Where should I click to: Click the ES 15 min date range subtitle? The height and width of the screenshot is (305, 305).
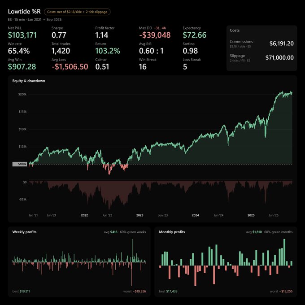pyautogui.click(x=35, y=19)
